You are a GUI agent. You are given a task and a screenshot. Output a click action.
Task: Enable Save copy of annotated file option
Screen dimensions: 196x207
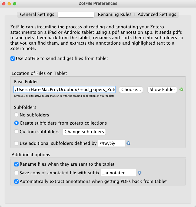point(16,173)
